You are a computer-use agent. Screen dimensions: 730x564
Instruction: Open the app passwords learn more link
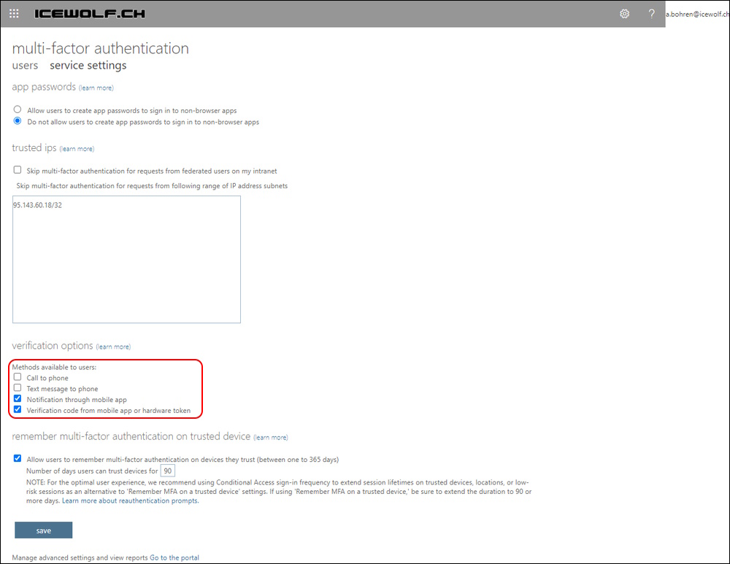(x=96, y=88)
